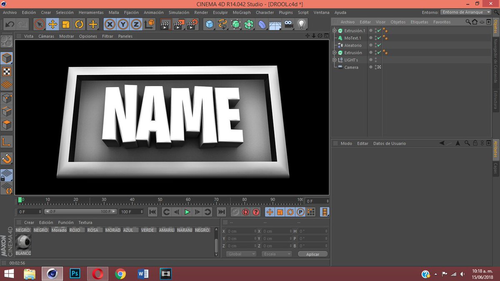The width and height of the screenshot is (500, 281).
Task: Play the animation with green play button
Action: pyautogui.click(x=187, y=212)
